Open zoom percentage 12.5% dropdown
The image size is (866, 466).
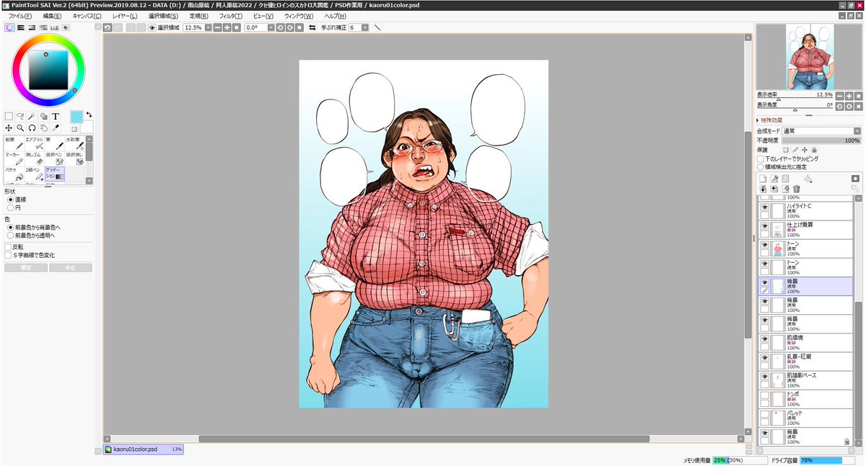(208, 27)
